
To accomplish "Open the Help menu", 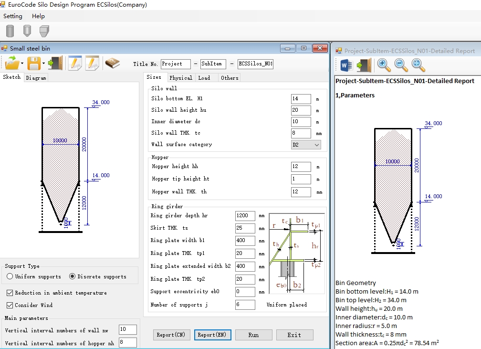I will coord(38,16).
